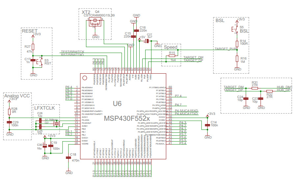
Task: Click the 1k4 value under R15
Action: 173,60
